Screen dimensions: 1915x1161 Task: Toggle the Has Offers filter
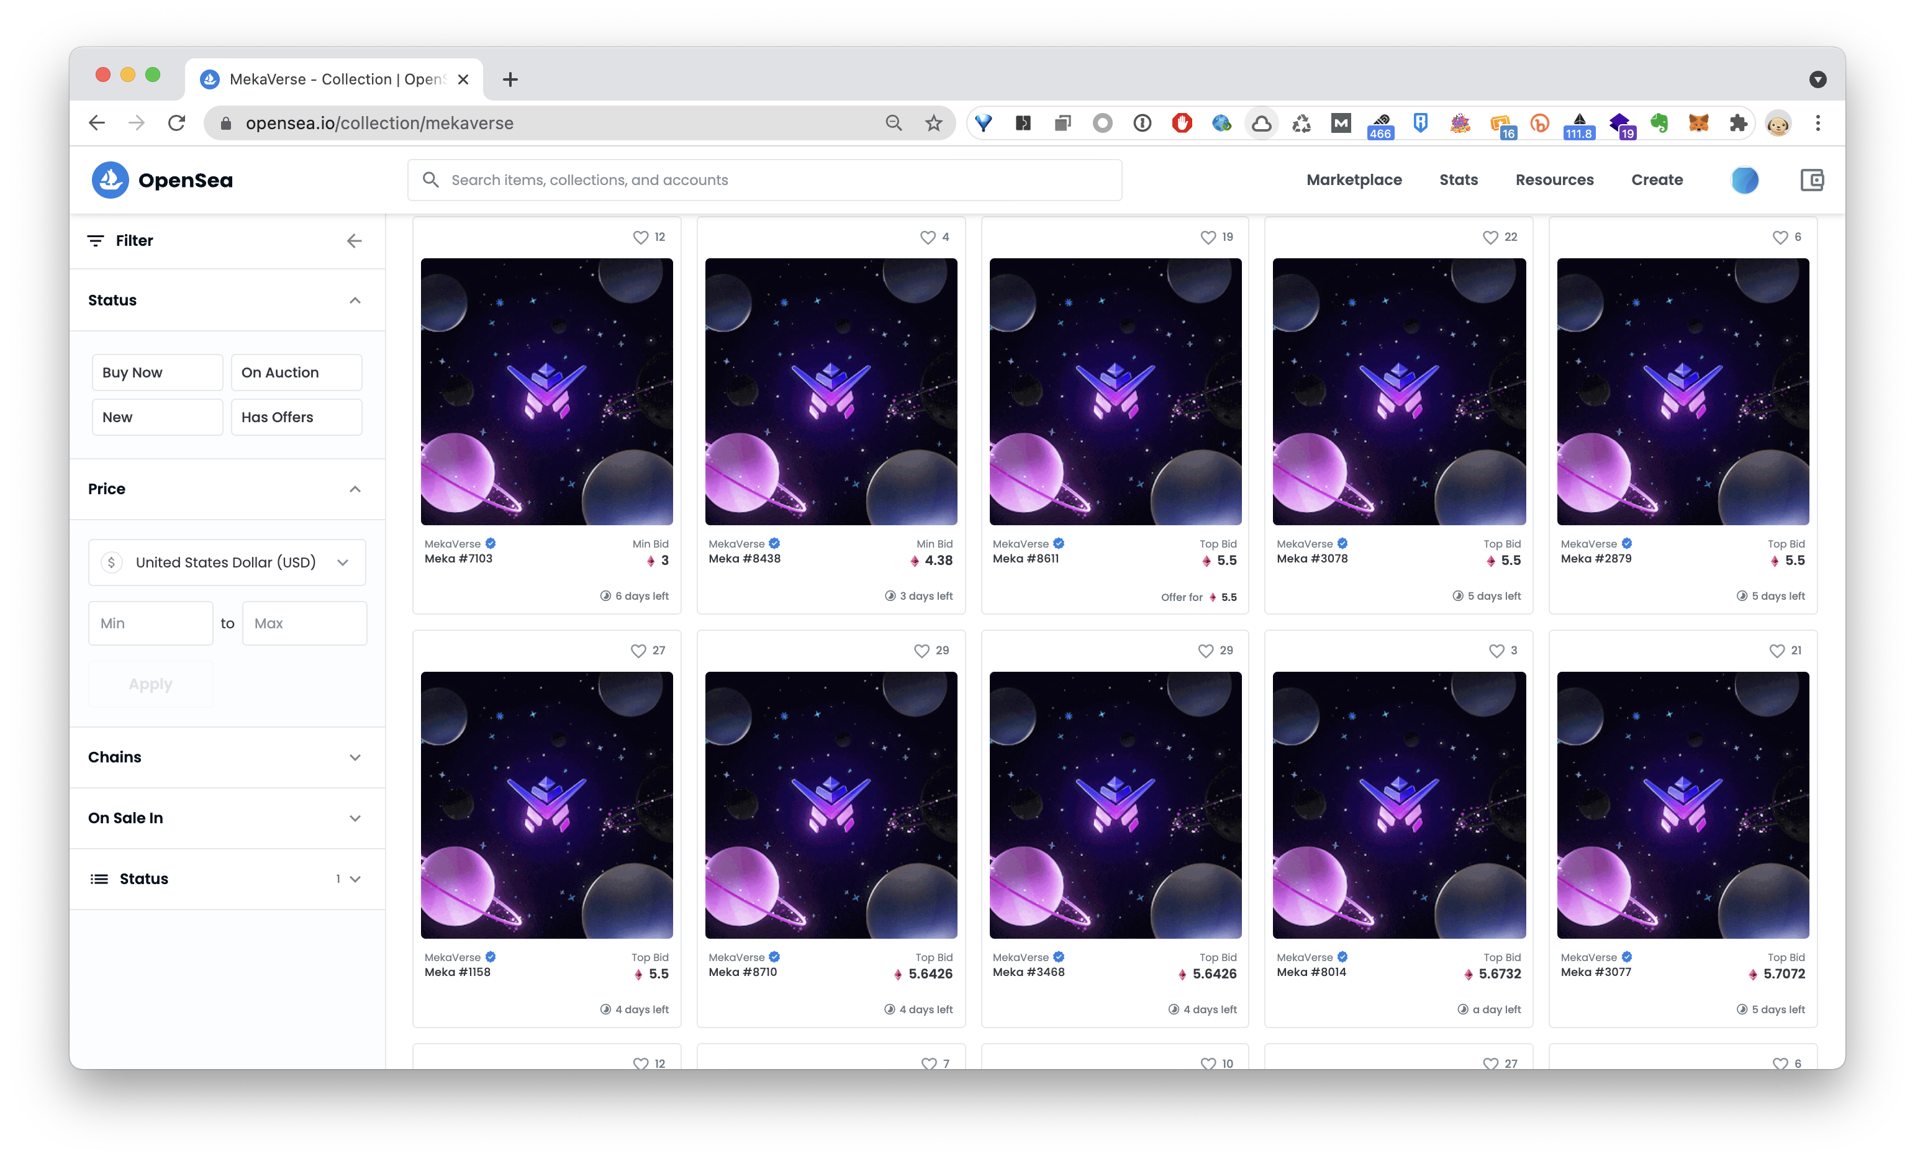pyautogui.click(x=296, y=417)
